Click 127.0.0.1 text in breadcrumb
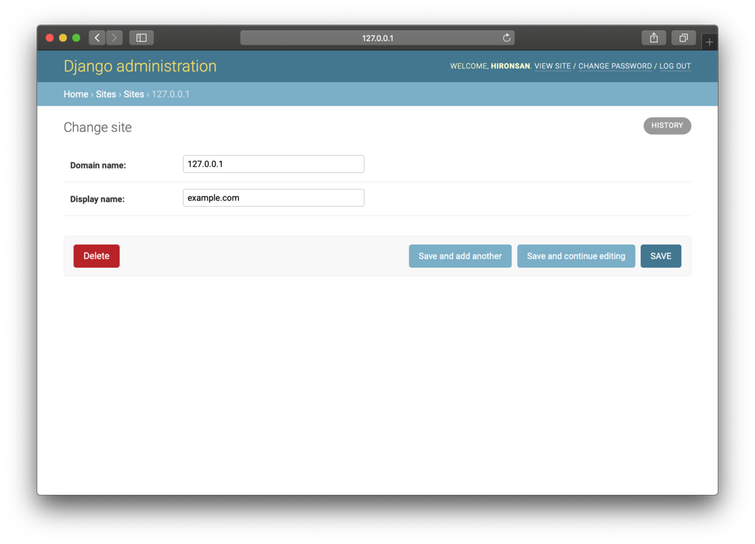Image resolution: width=755 pixels, height=544 pixels. (171, 94)
